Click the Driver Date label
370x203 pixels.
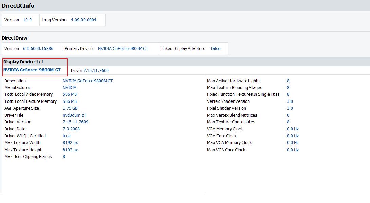(x=15, y=129)
